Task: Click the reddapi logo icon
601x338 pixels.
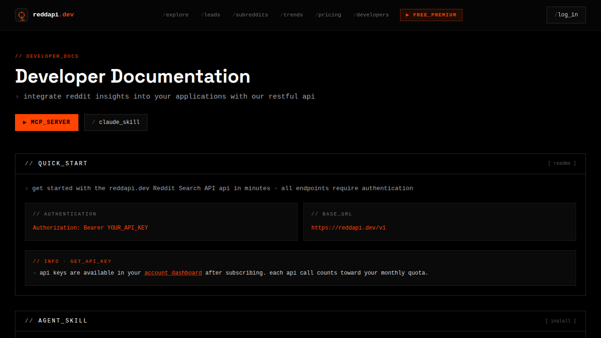Action: pyautogui.click(x=22, y=15)
